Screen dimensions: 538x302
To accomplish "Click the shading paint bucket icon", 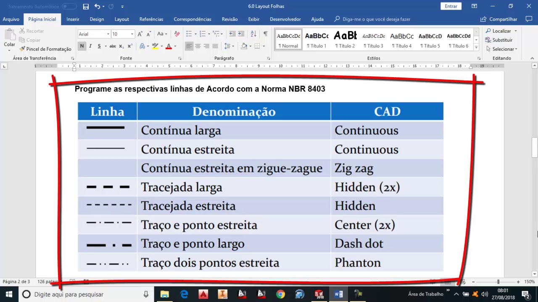I will pyautogui.click(x=244, y=46).
